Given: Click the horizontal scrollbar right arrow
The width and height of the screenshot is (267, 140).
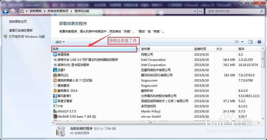Looking at the screenshot, I should tap(259, 123).
